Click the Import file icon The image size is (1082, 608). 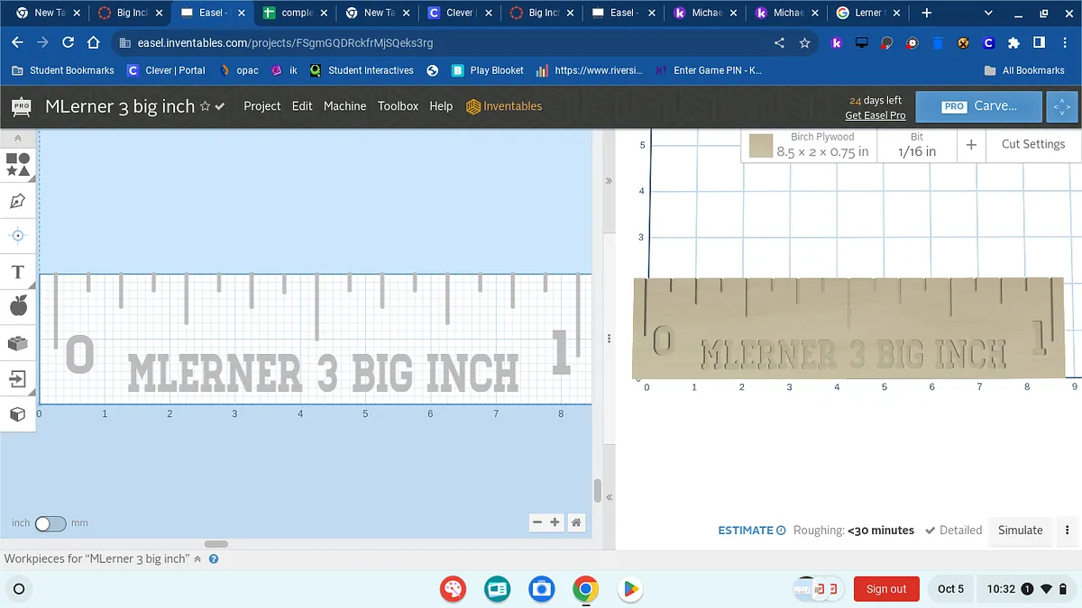tap(18, 378)
